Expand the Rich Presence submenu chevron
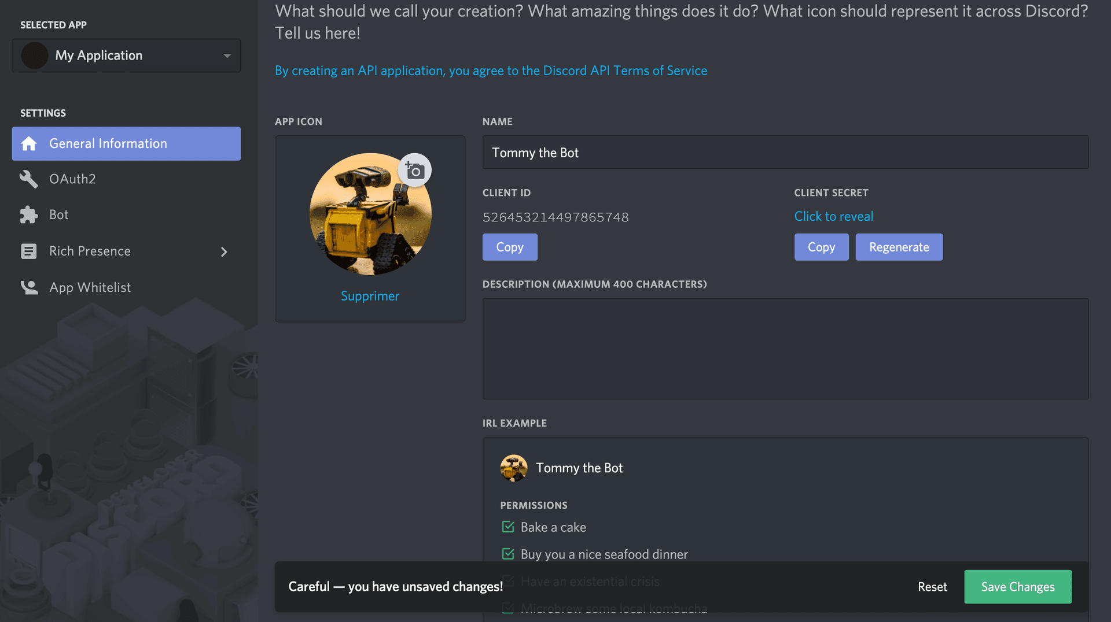Screen dimensions: 1111x622 click(x=224, y=252)
